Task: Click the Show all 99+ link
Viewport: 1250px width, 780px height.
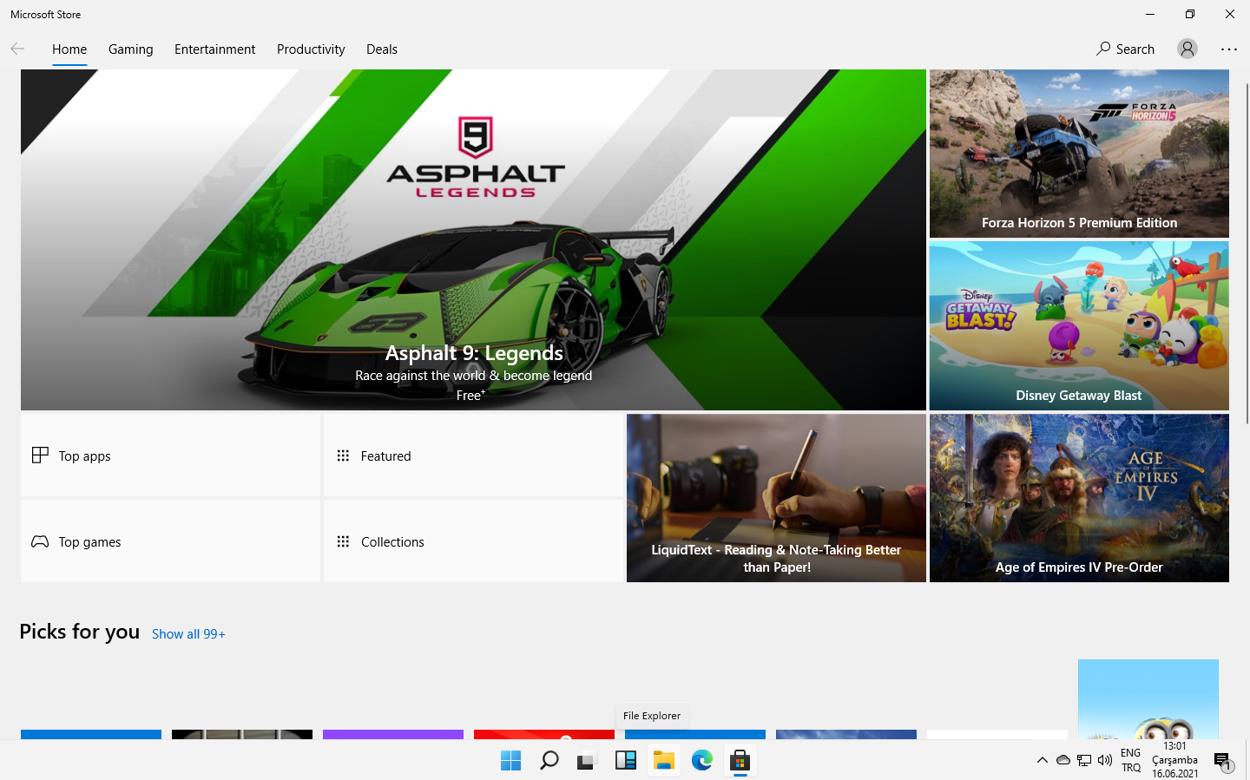Action: click(188, 634)
